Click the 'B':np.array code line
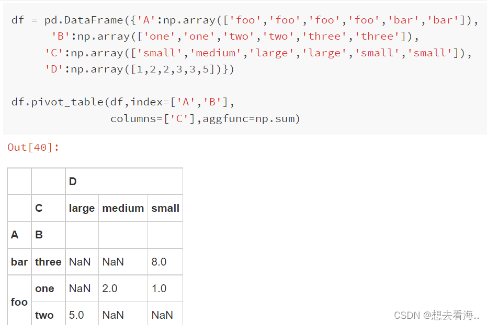The height and width of the screenshot is (325, 487). 235,37
